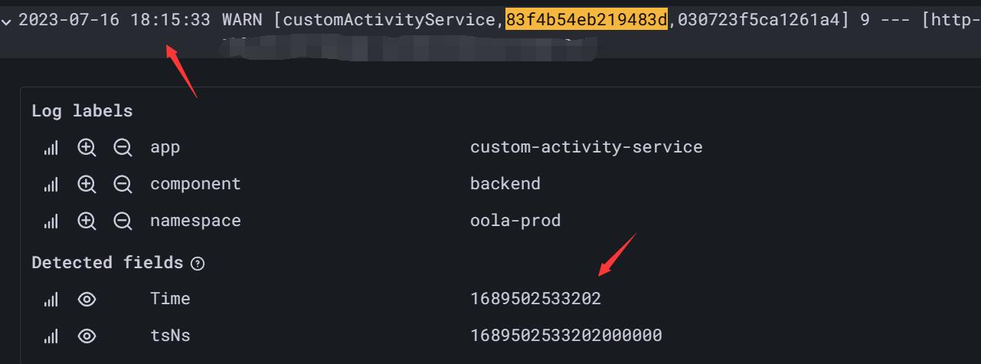Select the Time value 1689502533202
Viewport: 981px width, 364px height.
coord(535,299)
